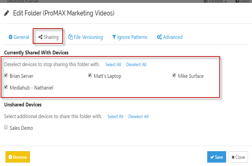Check the Sales Demo checkbox
Screen dimensions: 252x166
coord(6,127)
